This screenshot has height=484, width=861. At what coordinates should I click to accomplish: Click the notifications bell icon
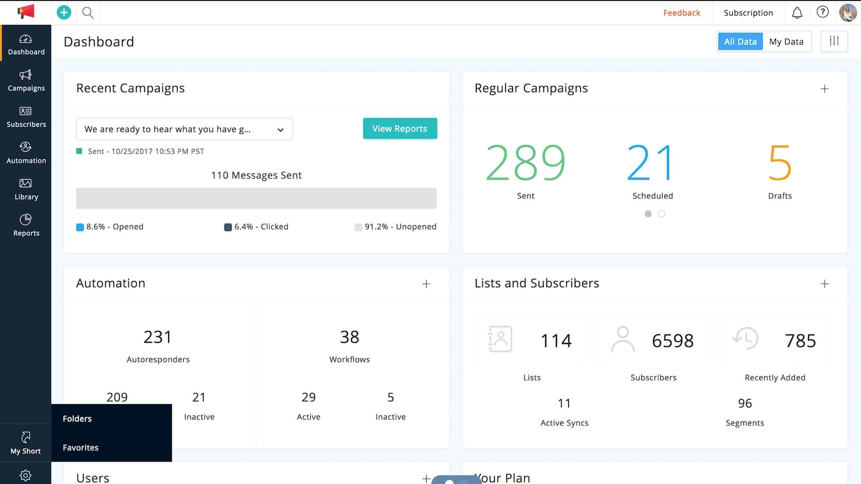pos(797,13)
